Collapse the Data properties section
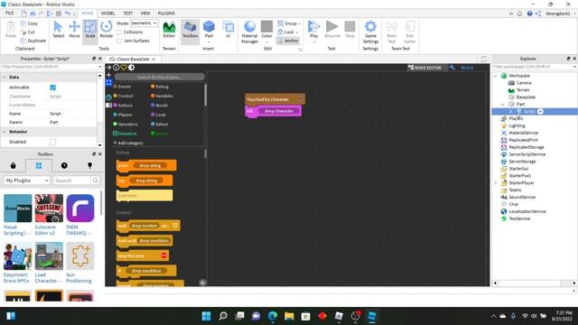Screen dimensions: 578x325 (5, 78)
